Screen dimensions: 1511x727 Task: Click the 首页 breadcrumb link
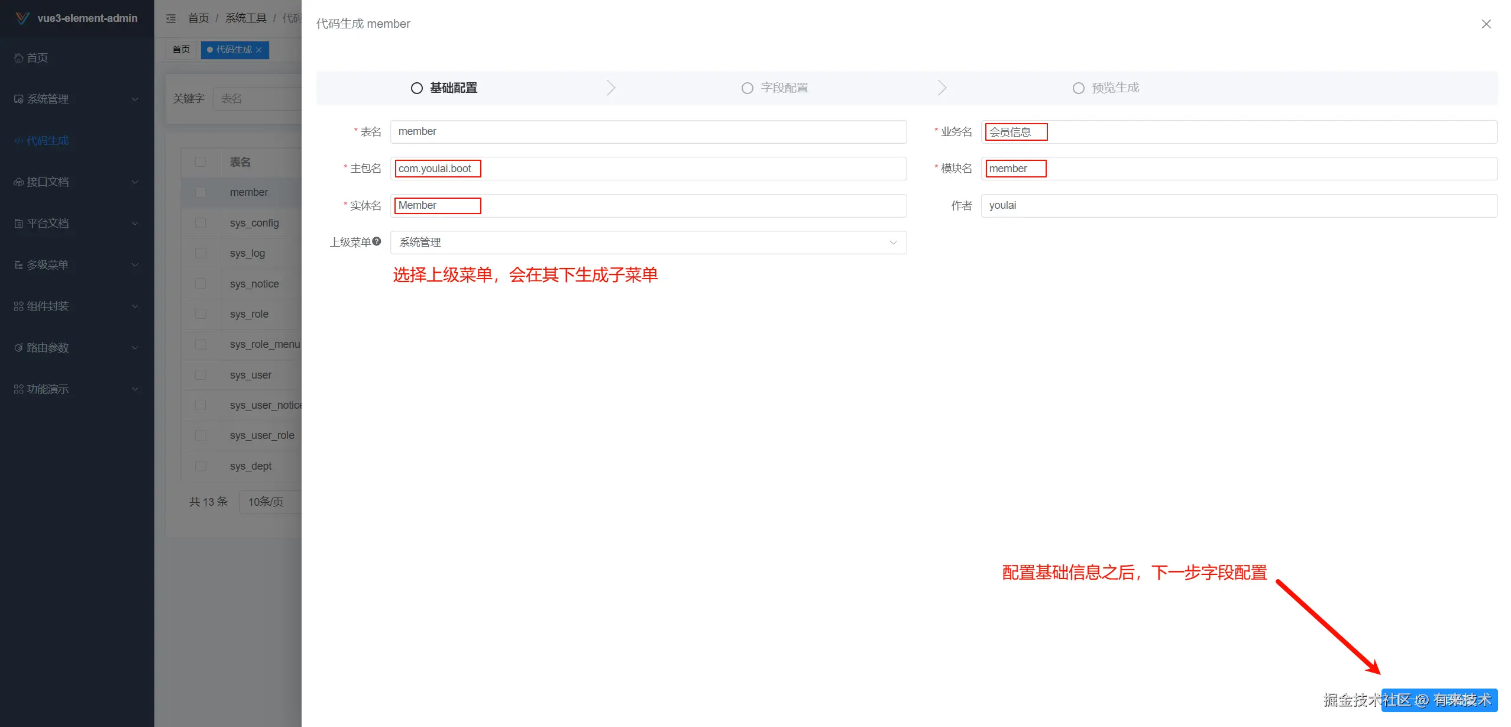point(198,18)
